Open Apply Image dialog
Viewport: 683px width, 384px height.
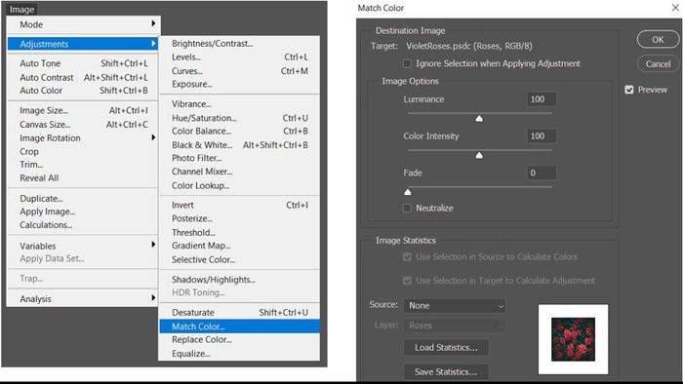pyautogui.click(x=83, y=211)
